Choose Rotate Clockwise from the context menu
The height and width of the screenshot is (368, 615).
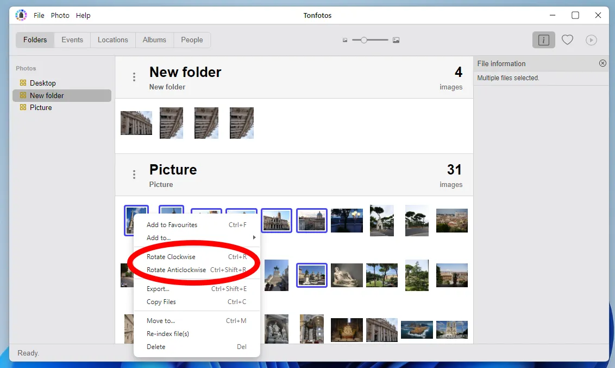coord(170,256)
